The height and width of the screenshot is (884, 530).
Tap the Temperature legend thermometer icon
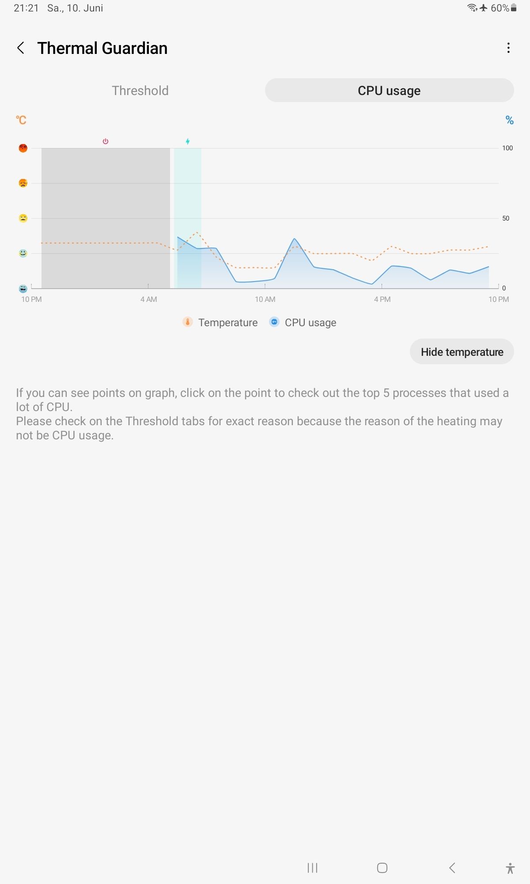tap(188, 322)
